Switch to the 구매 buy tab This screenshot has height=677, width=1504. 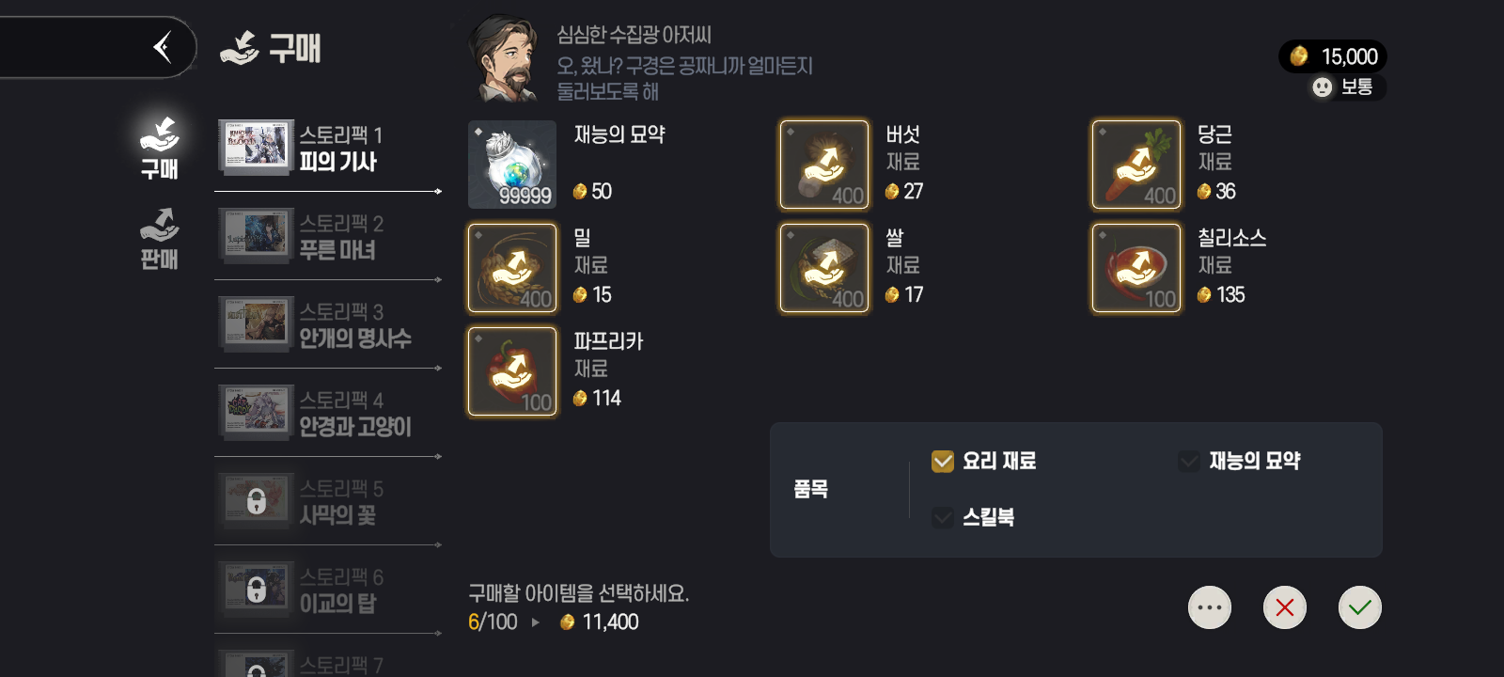pyautogui.click(x=160, y=149)
